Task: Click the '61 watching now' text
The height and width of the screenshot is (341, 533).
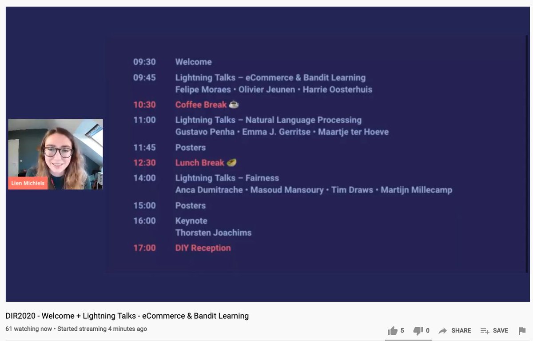Action: coord(28,329)
